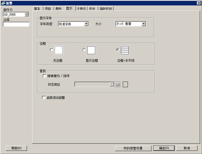The image size is (202, 154).
Task: Switch to the 项目 tab
Action: pos(48,8)
